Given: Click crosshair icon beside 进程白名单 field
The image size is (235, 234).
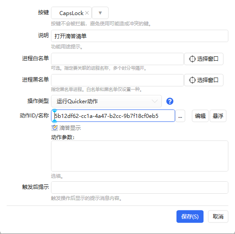Looking at the screenshot, I should pyautogui.click(x=192, y=59).
